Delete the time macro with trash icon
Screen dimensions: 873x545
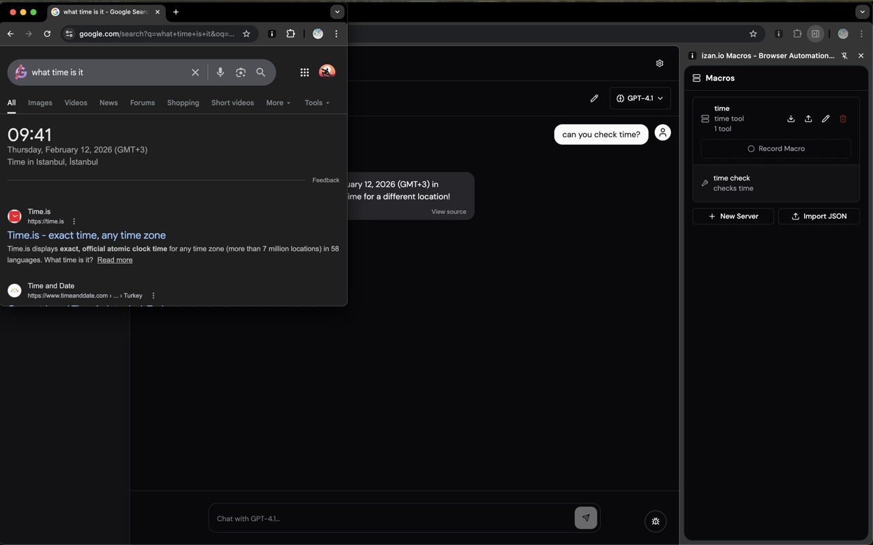click(843, 119)
